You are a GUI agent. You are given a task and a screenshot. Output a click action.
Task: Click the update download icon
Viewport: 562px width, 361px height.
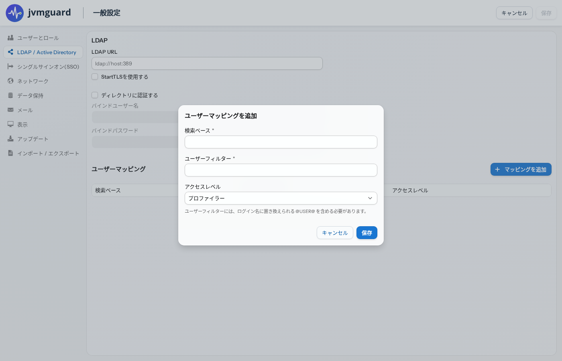(x=10, y=139)
